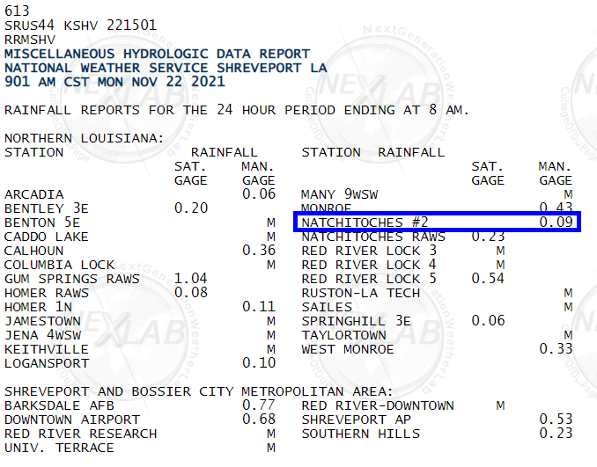Select GUM SPRINGS RAWS value 1.04
The image size is (597, 467).
tap(191, 279)
